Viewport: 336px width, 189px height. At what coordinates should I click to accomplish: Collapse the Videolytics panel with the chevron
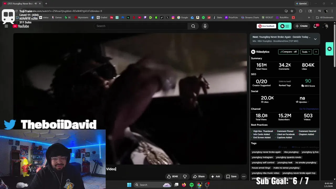316,52
